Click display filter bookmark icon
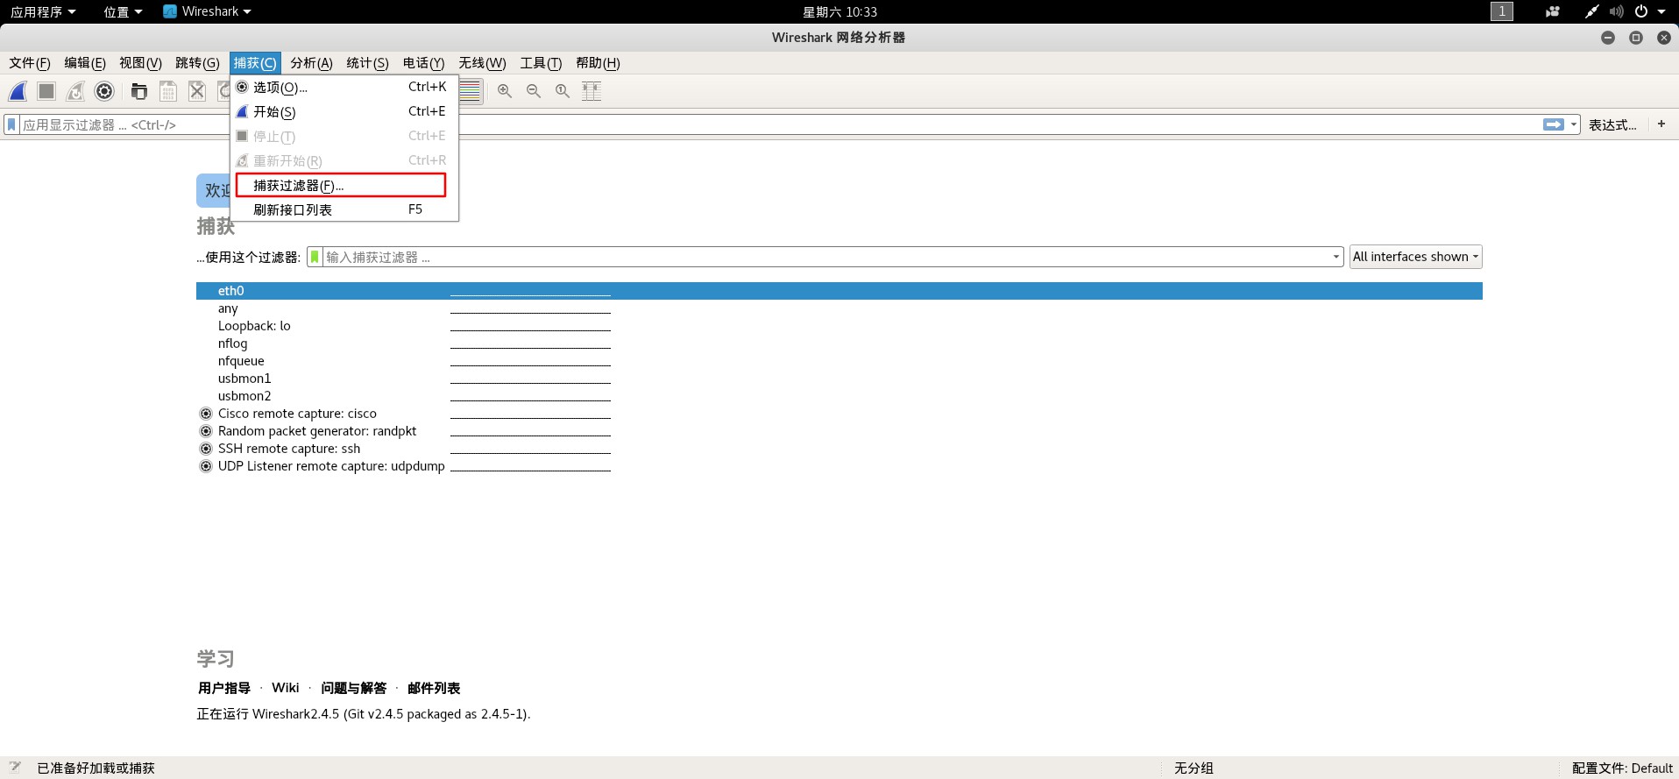The image size is (1679, 779). click(11, 124)
